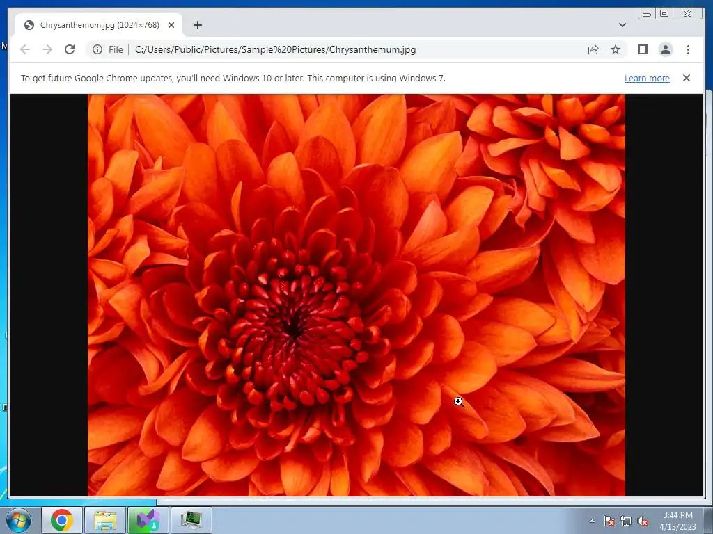This screenshot has width=713, height=534.
Task: Open a new tab with plus button
Action: click(197, 25)
